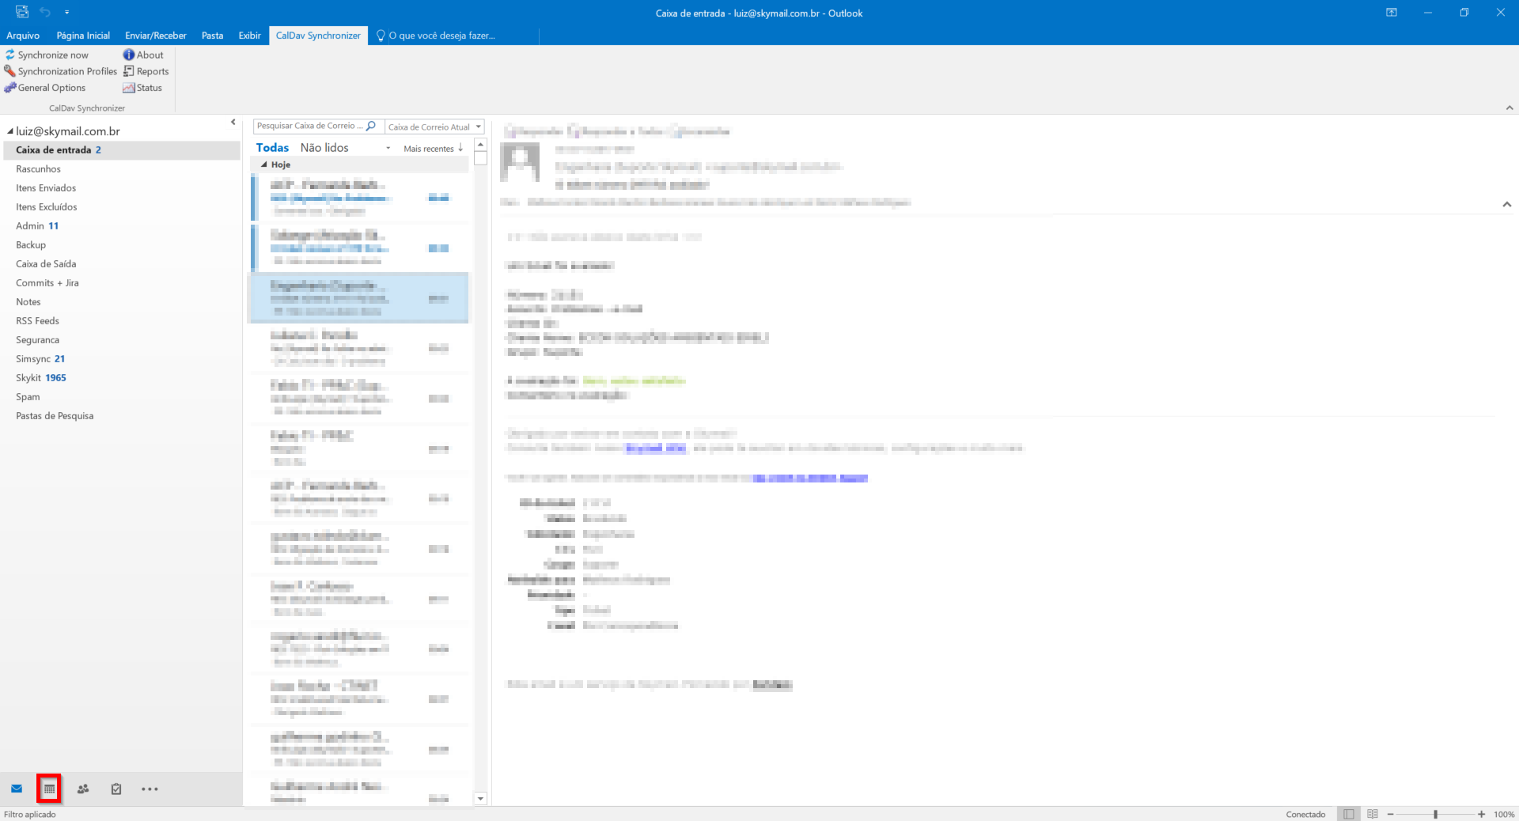
Task: Open the Itens Enviados folder
Action: coord(122,188)
